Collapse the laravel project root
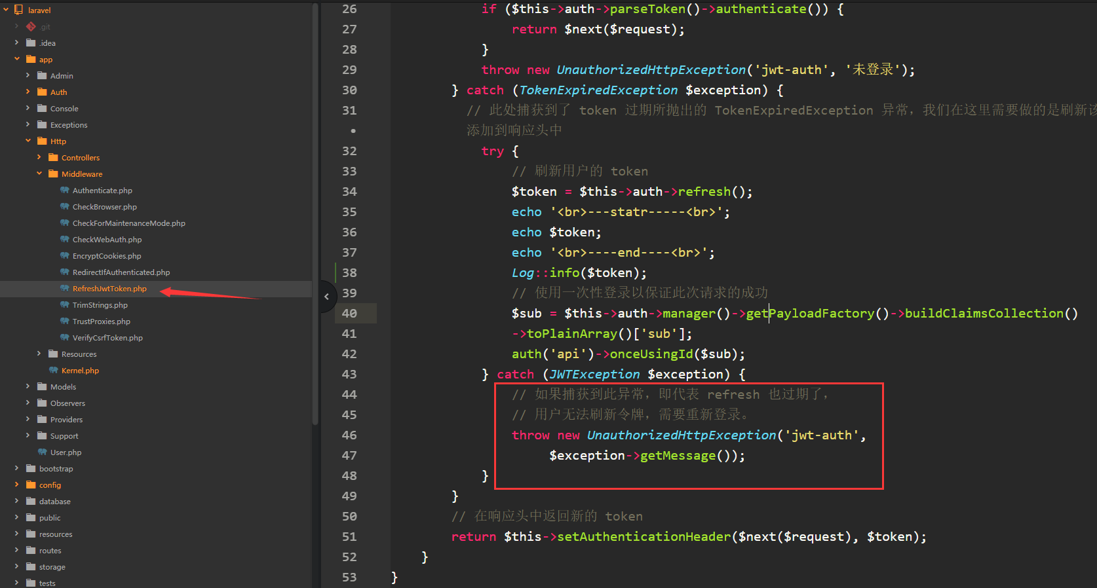 pyautogui.click(x=6, y=10)
